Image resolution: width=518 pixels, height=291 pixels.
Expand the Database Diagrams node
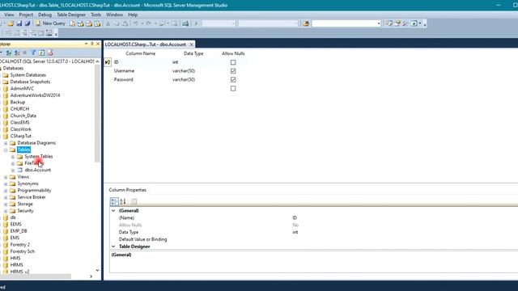coord(6,143)
